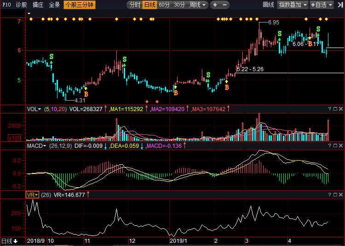Open help for the VOL indicator
This screenshot has width=345, height=246.
click(329, 109)
